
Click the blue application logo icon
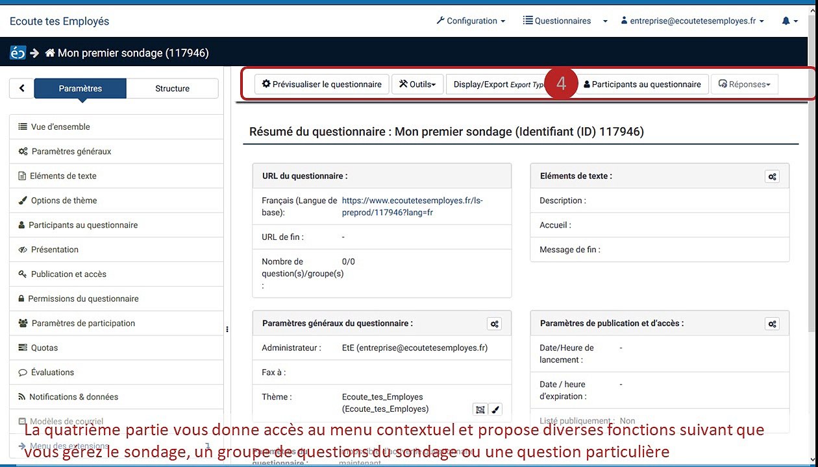point(18,53)
